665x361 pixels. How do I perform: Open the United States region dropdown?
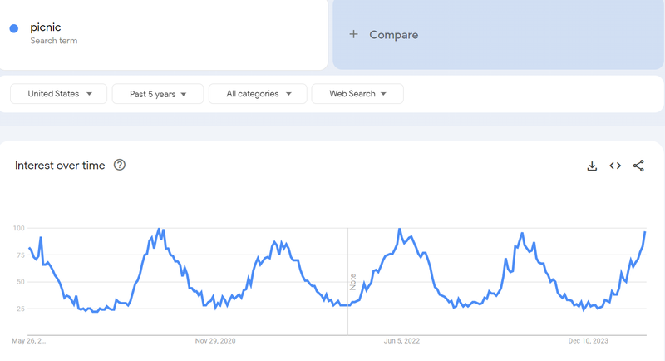[x=58, y=94]
